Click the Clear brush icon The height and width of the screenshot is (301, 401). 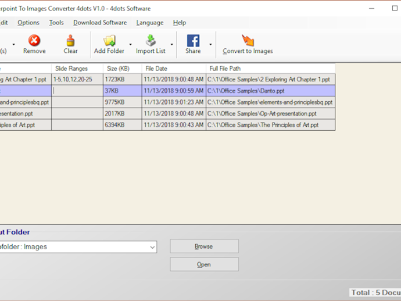(70, 41)
